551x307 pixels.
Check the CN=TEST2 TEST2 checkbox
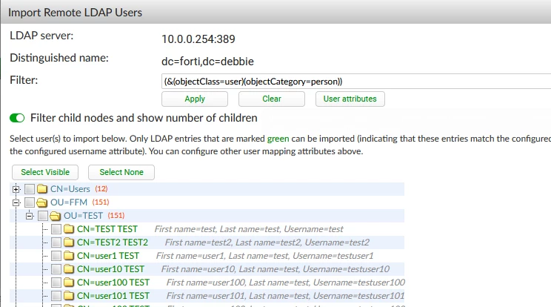[x=56, y=242]
